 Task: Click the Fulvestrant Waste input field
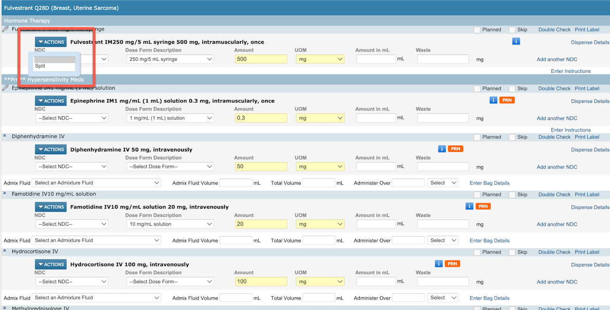click(443, 60)
